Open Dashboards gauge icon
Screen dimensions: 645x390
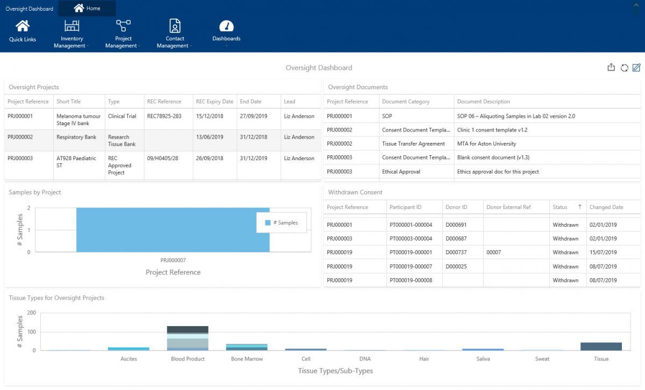226,26
